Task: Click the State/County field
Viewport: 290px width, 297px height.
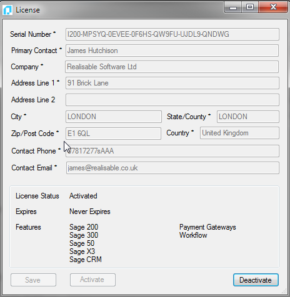Action: [248, 117]
